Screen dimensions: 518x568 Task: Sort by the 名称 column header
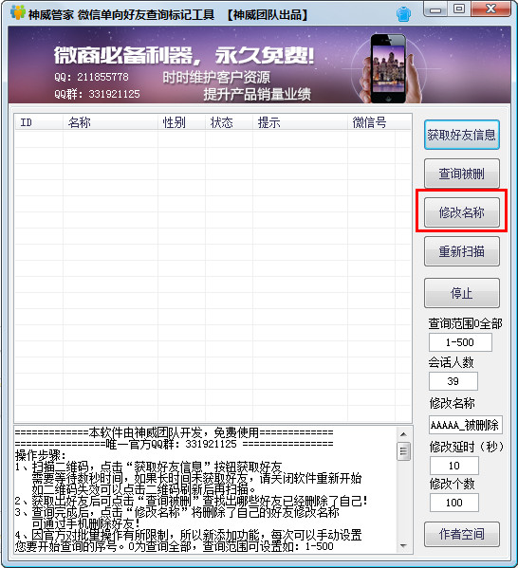pyautogui.click(x=111, y=123)
